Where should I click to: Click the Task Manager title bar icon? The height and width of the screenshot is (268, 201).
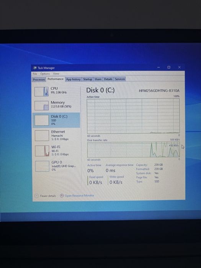[35, 68]
